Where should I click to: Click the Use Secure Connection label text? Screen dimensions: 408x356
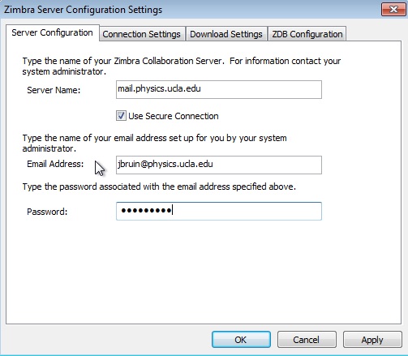pyautogui.click(x=174, y=116)
